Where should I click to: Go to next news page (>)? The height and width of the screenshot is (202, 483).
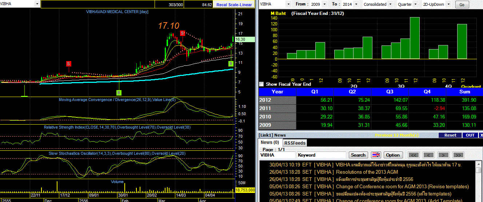click(443, 155)
